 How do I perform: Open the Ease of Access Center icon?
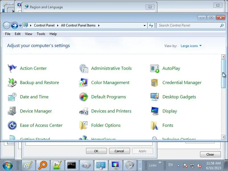tap(12, 125)
